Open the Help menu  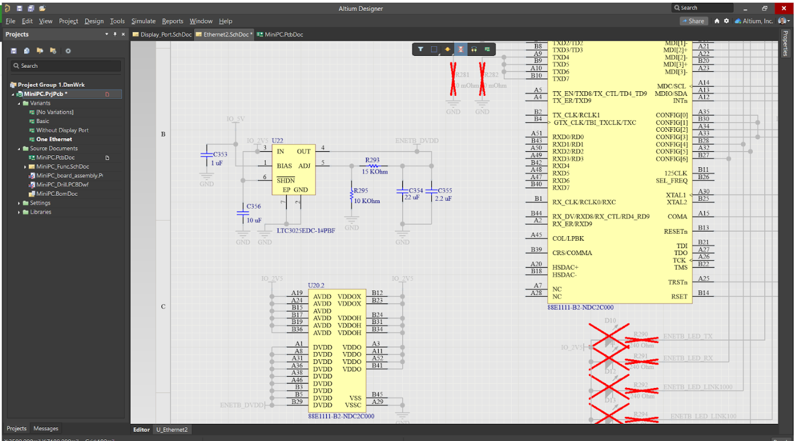tap(226, 21)
